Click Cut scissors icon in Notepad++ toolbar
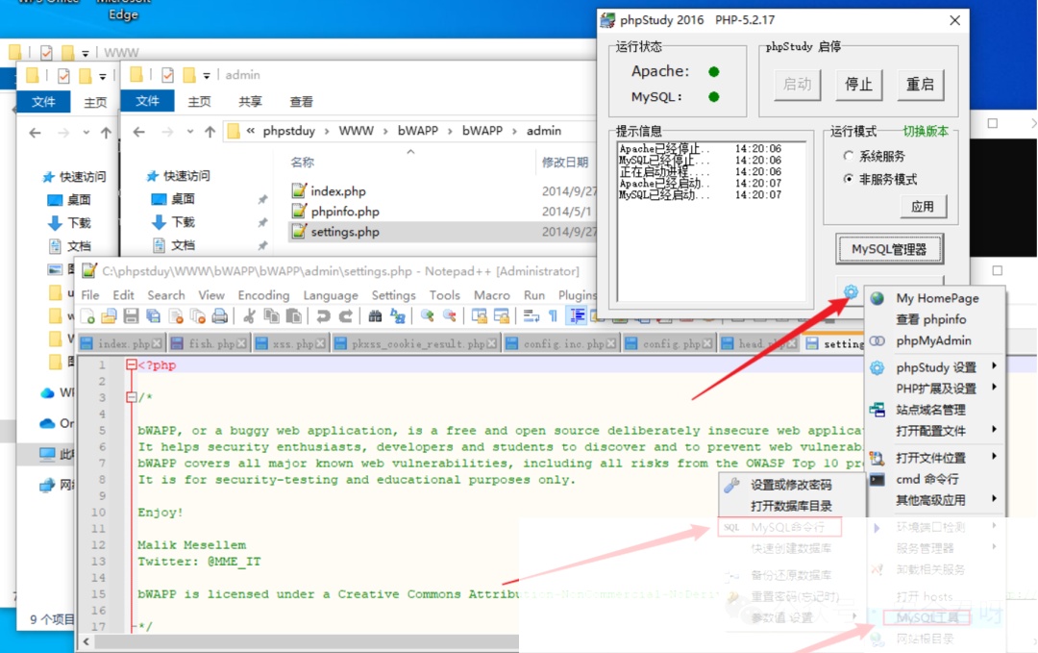1038x653 pixels. (249, 315)
